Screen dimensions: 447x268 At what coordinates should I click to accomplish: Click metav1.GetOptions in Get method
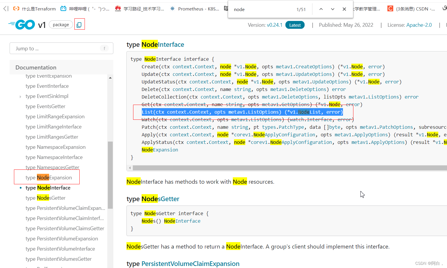(286, 104)
